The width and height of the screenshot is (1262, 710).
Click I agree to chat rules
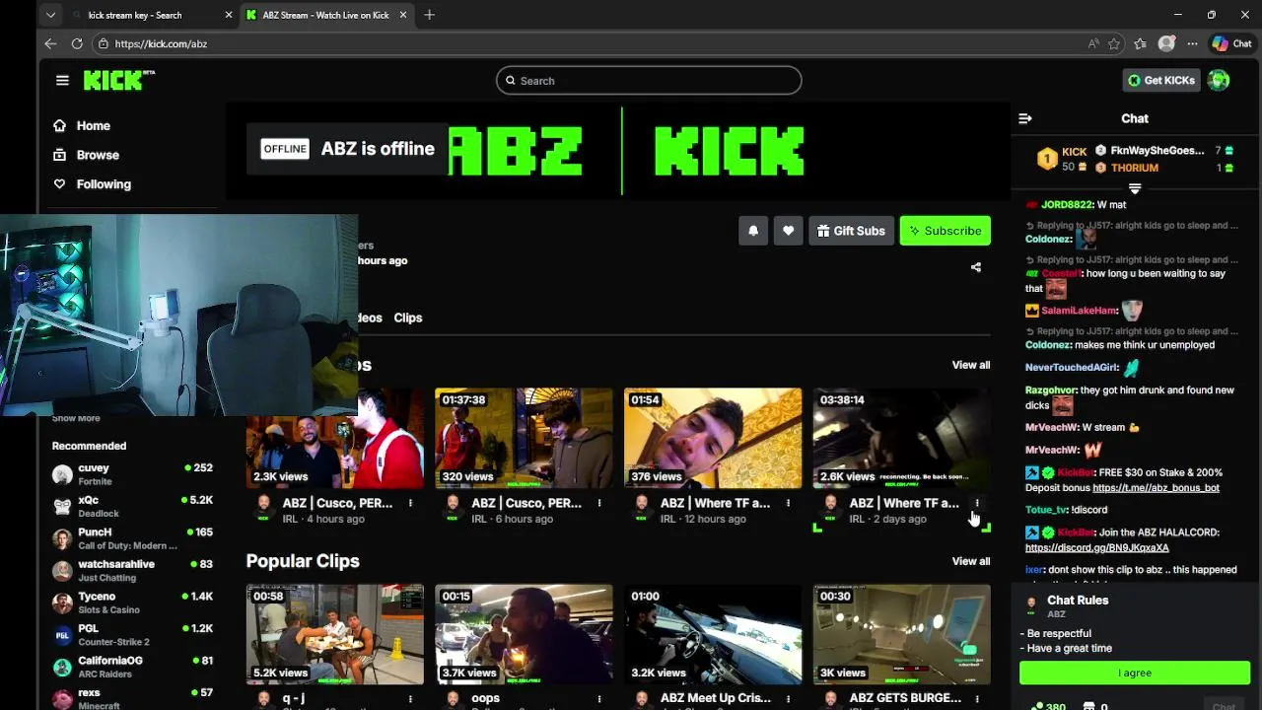[1135, 673]
